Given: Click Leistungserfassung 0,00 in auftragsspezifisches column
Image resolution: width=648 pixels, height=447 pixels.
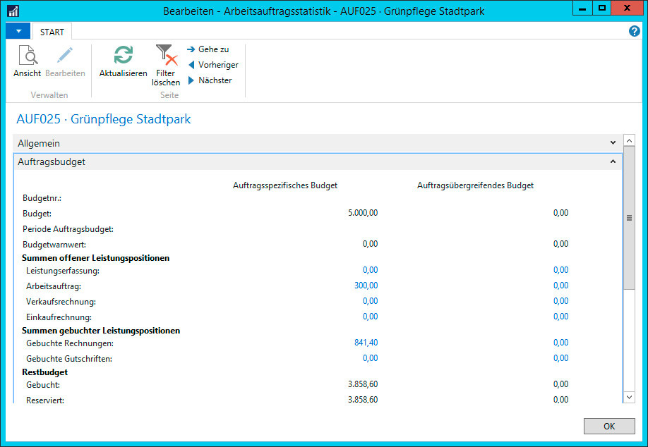Looking at the screenshot, I should click(x=370, y=270).
